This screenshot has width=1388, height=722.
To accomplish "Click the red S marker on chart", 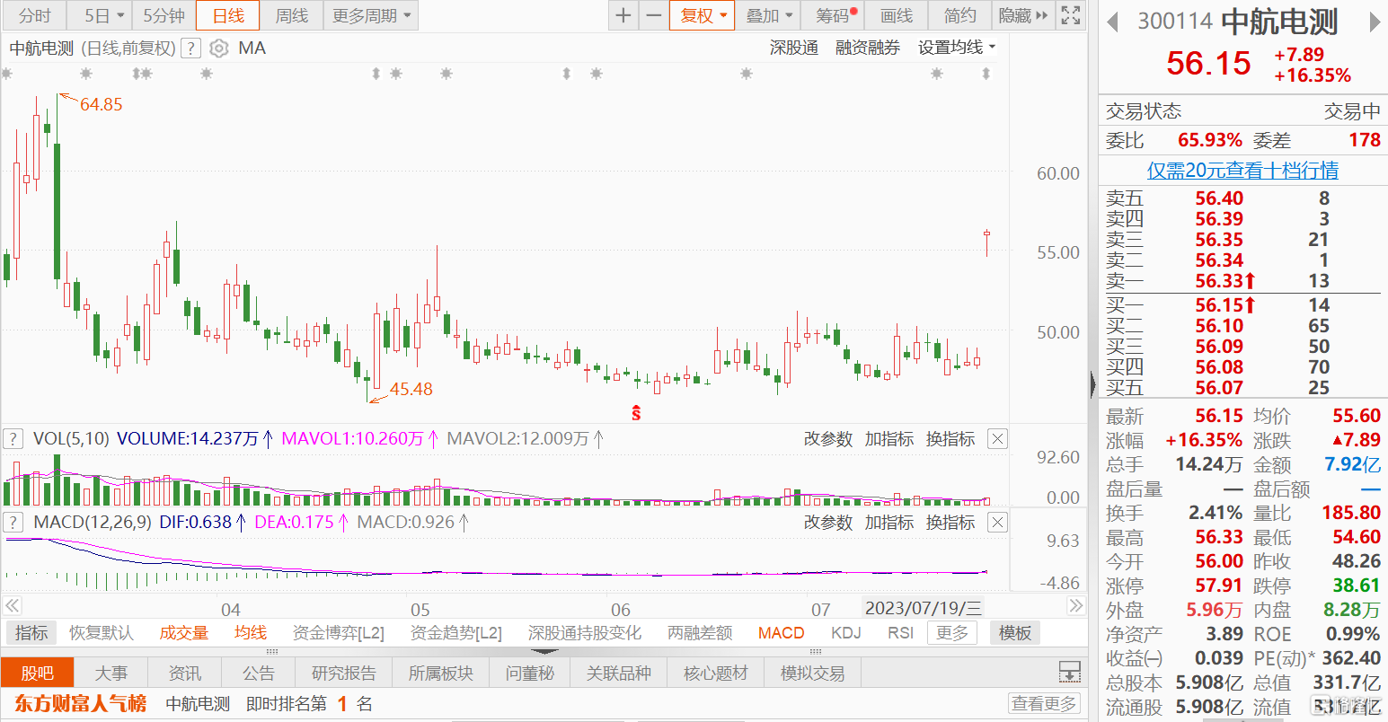I will coord(636,413).
